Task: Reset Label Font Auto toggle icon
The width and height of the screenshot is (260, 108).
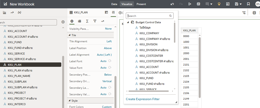Action: coord(110,61)
